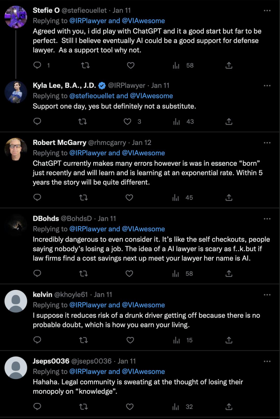Open the Jan 12 timestamp on McGarry's tweet
Screen dimensions: 280x419
(142, 143)
